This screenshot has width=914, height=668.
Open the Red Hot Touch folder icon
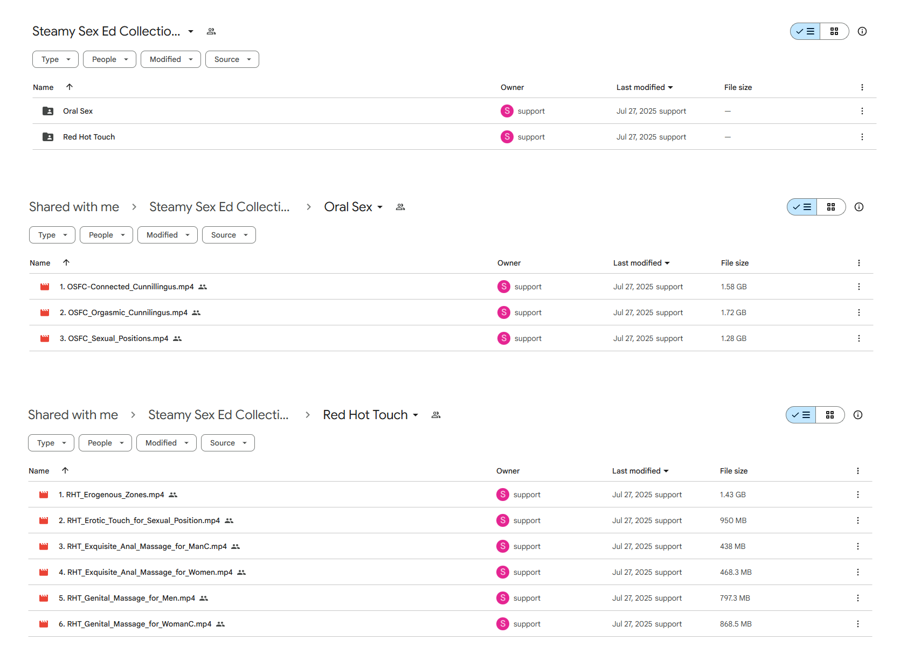pos(48,137)
